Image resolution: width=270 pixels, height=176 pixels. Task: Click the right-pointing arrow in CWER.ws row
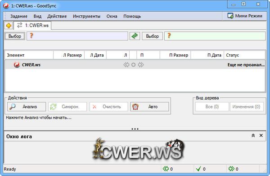pyautogui.click(x=141, y=65)
